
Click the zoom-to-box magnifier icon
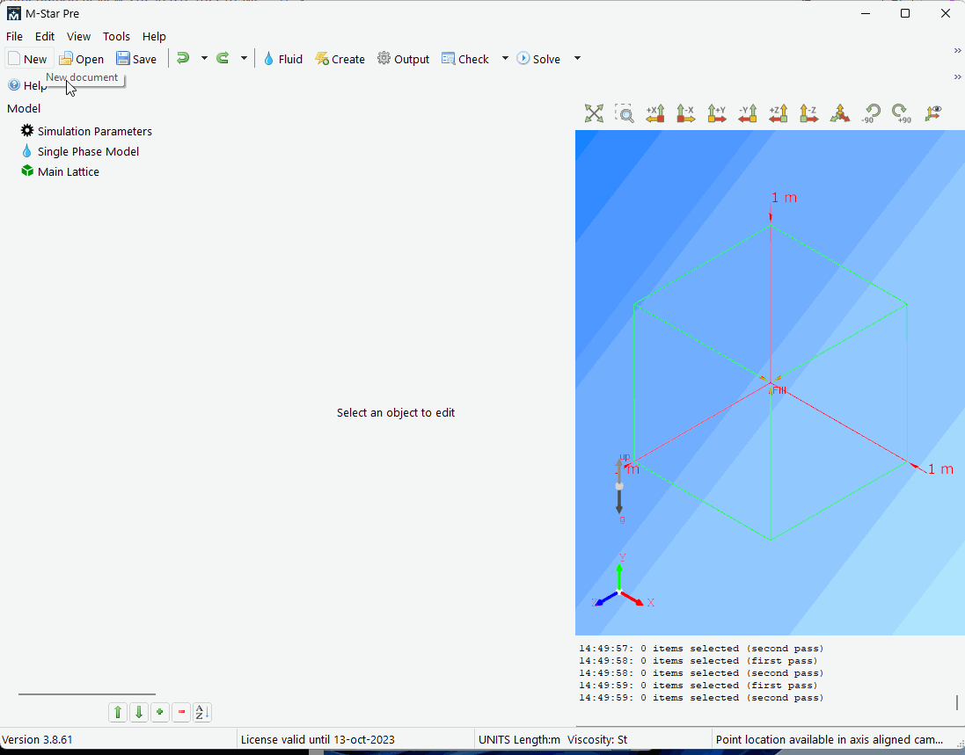(625, 113)
